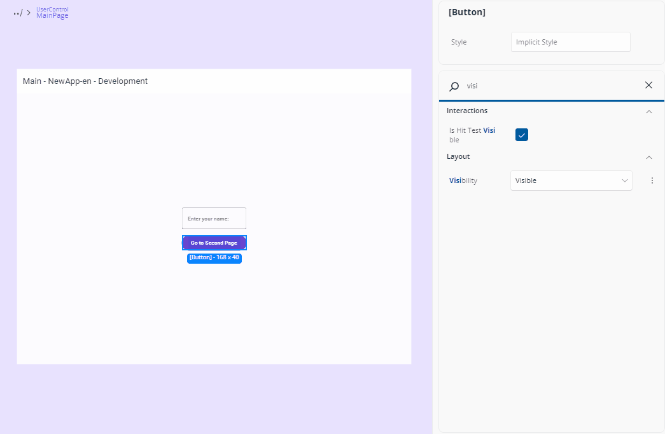Select UserControl MainPage in the breadcrumb
The width and height of the screenshot is (665, 434).
click(x=52, y=13)
